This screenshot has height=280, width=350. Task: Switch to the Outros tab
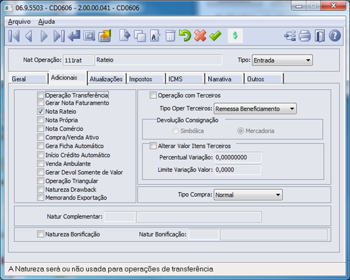[x=263, y=79]
